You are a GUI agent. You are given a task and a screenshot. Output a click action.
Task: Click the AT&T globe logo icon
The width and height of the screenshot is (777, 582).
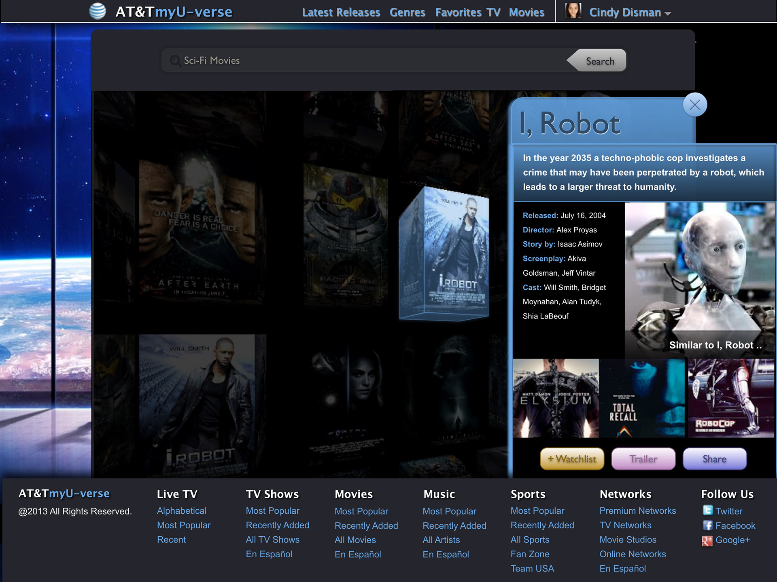(x=98, y=11)
